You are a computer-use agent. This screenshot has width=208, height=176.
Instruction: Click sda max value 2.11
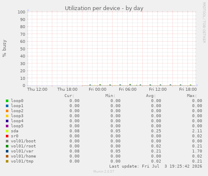(197, 131)
